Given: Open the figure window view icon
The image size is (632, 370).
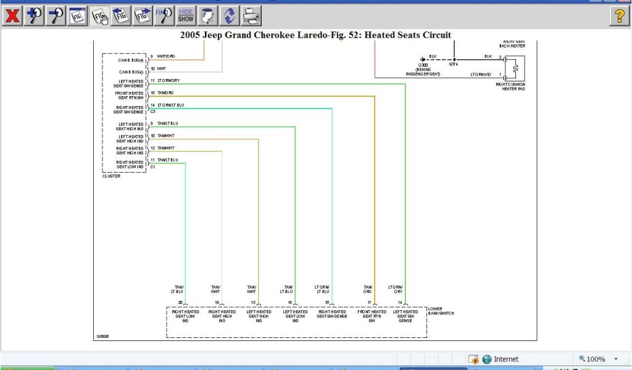Looking at the screenshot, I should [x=77, y=15].
